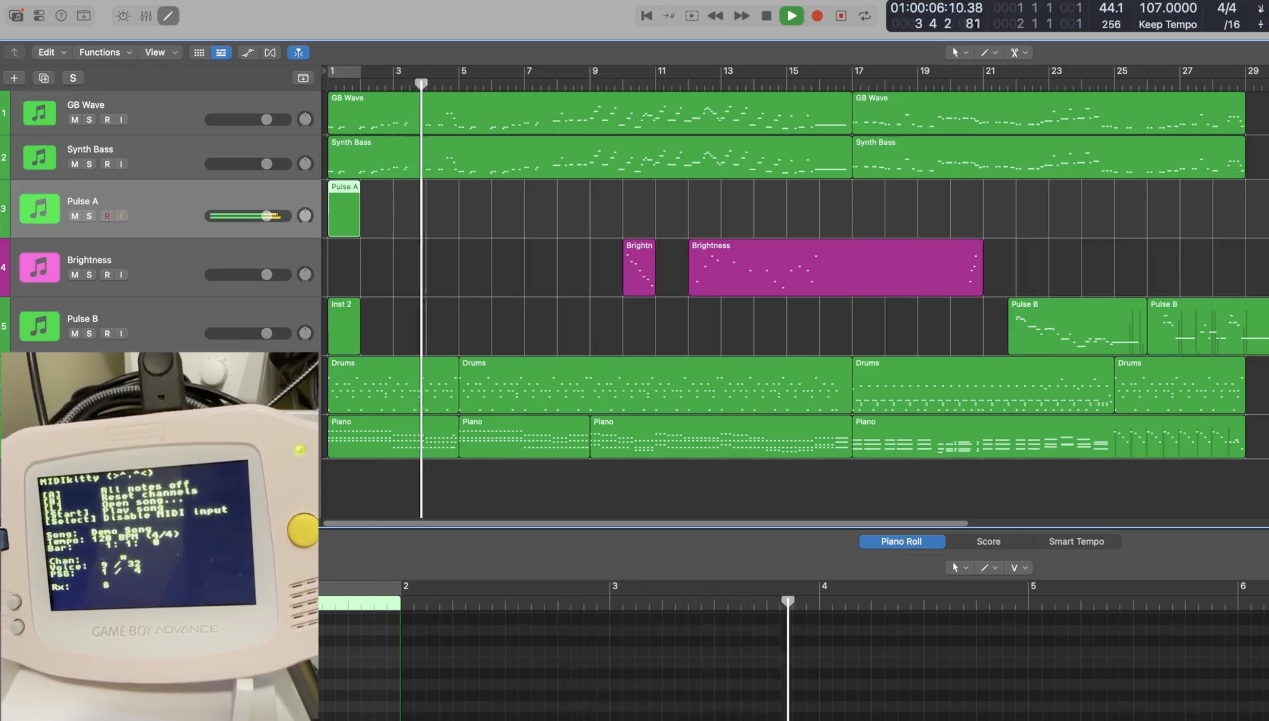The image size is (1269, 721).
Task: Open Quick Help question mark icon
Action: coord(61,16)
